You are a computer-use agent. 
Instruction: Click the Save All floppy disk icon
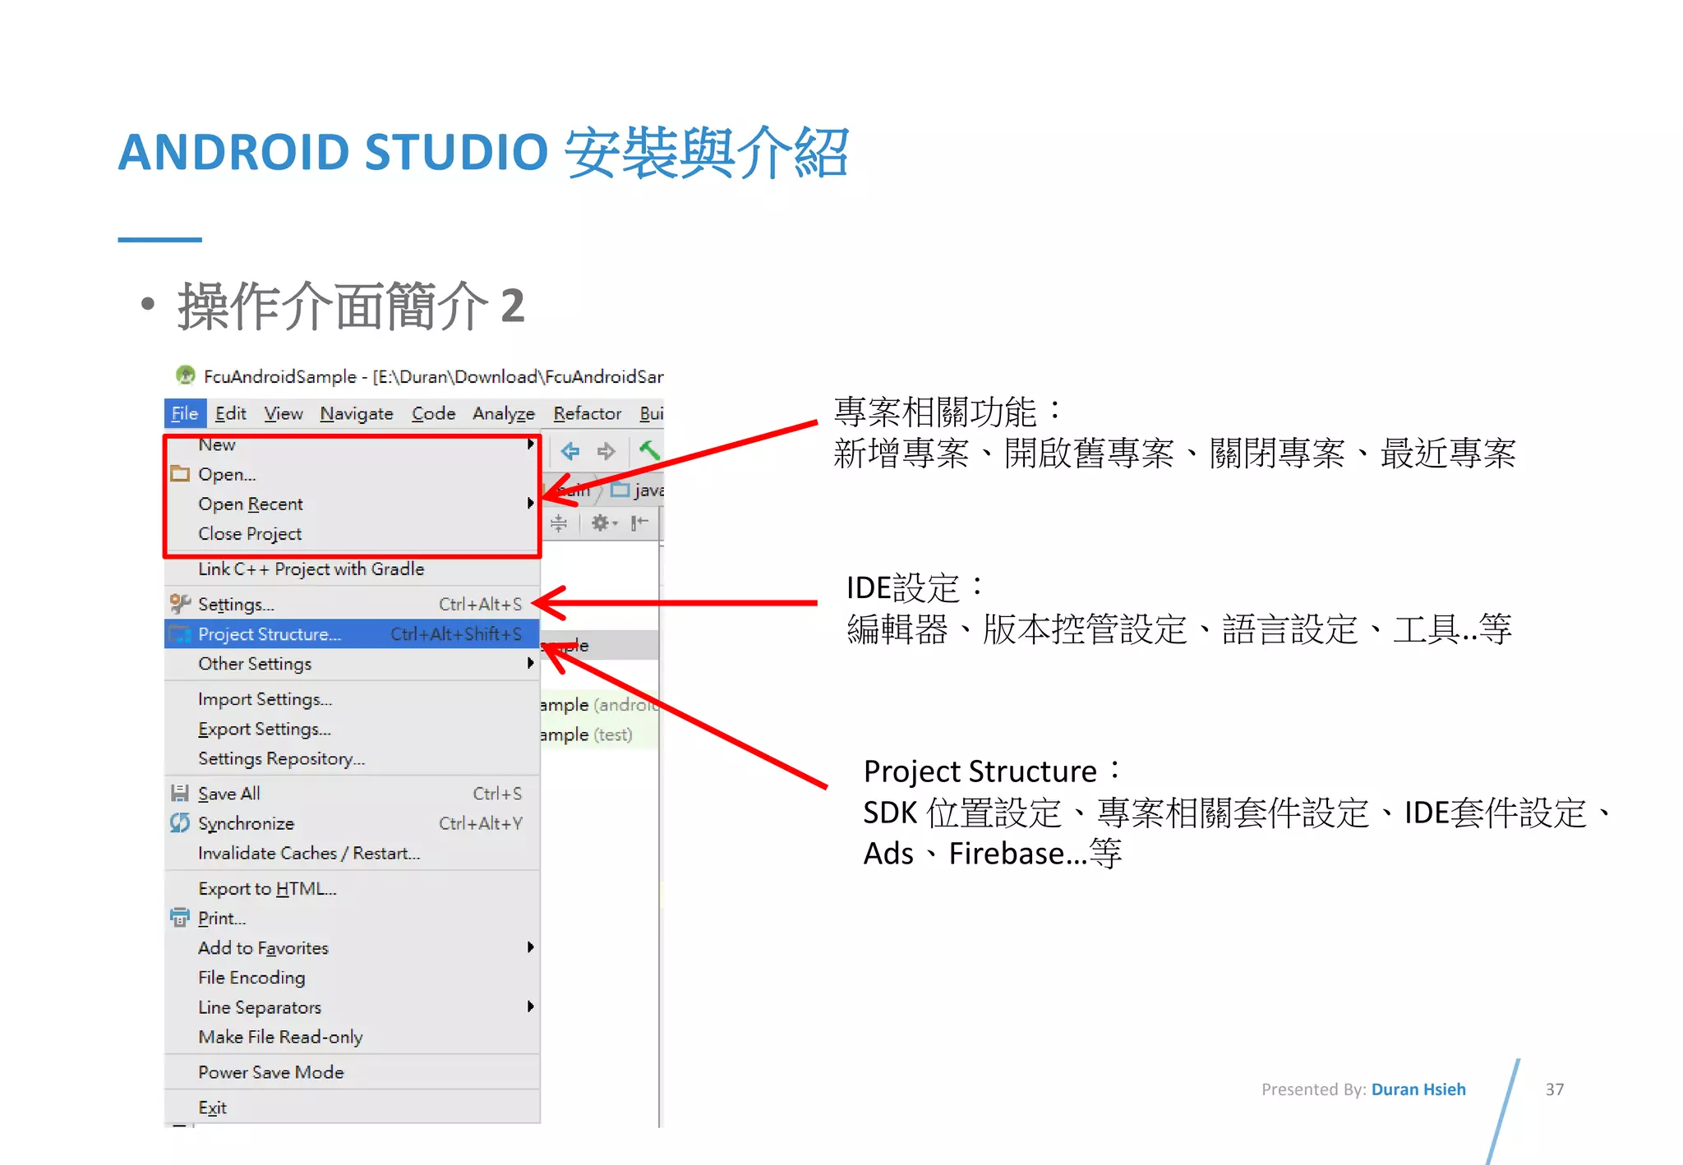tap(180, 793)
